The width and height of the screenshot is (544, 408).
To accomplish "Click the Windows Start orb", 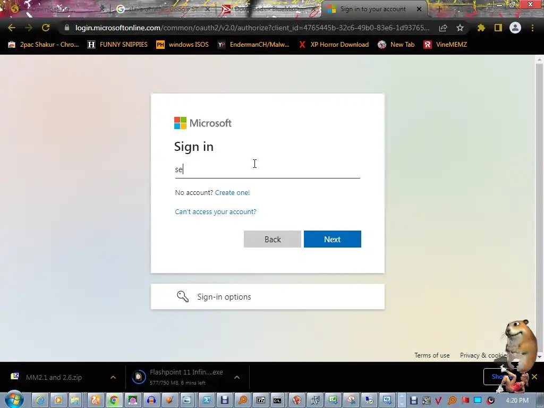I will pyautogui.click(x=14, y=399).
